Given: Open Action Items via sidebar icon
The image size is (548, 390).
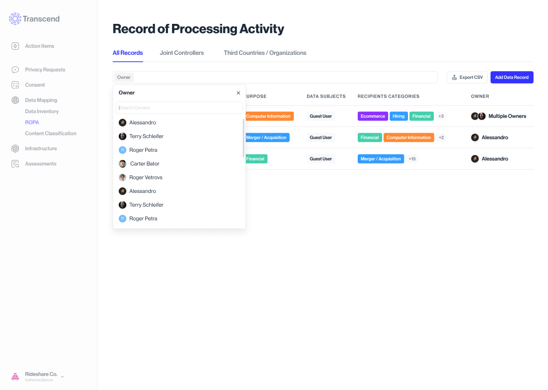Looking at the screenshot, I should [x=15, y=46].
